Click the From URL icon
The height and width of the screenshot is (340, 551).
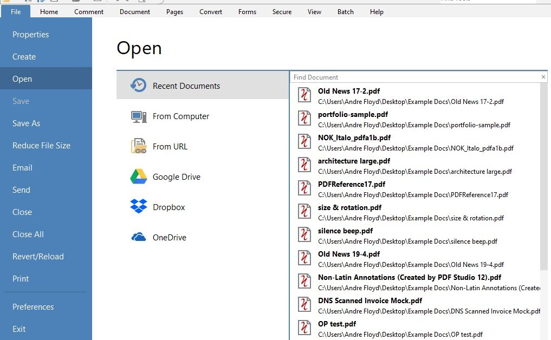[x=139, y=146]
